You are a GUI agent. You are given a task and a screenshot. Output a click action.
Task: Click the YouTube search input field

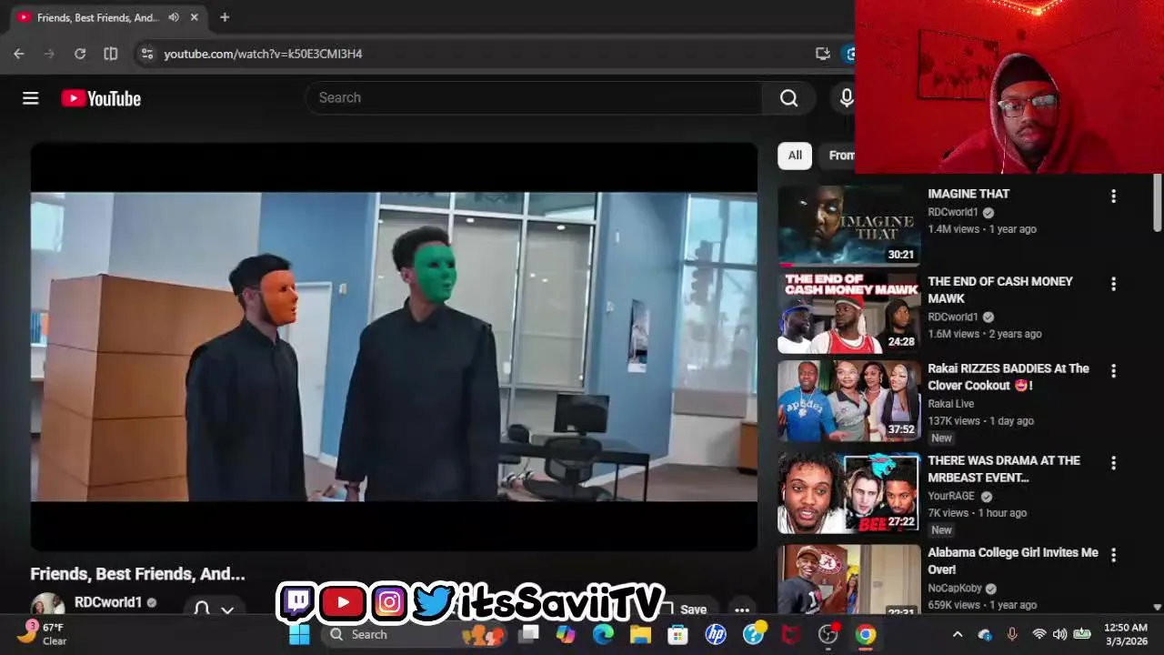point(534,98)
